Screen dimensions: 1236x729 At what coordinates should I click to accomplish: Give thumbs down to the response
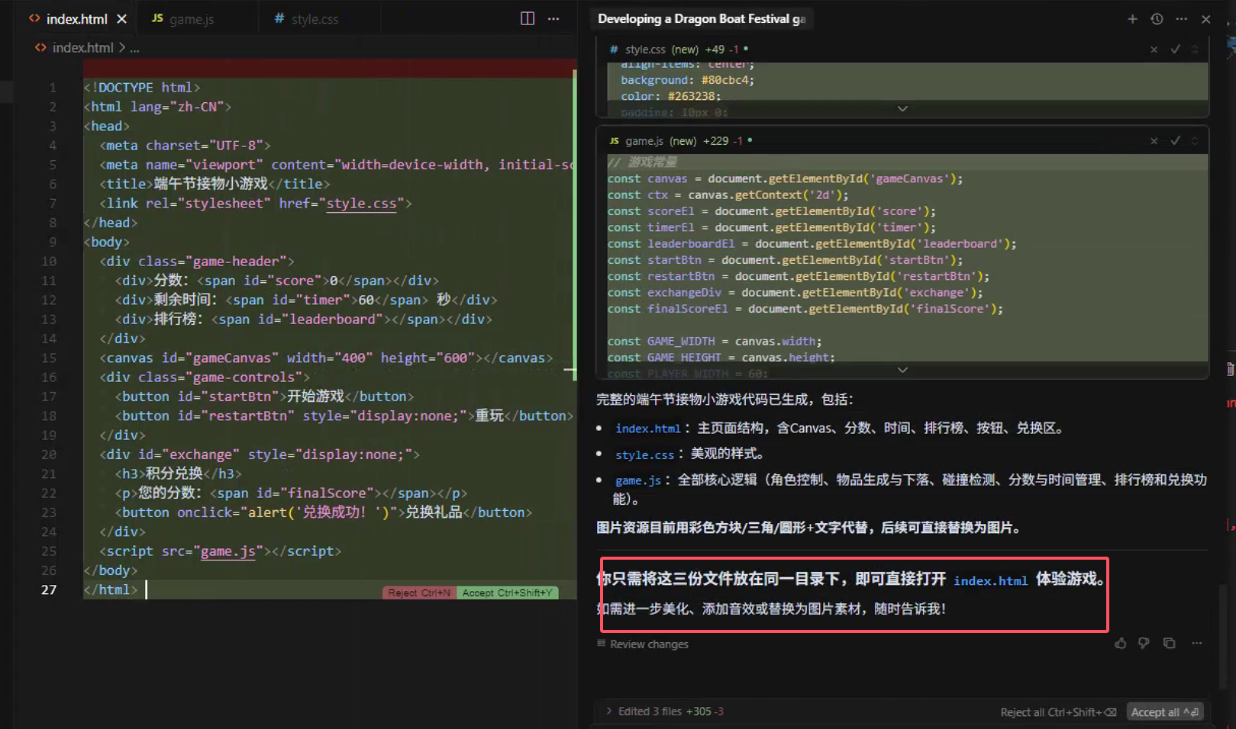1144,644
